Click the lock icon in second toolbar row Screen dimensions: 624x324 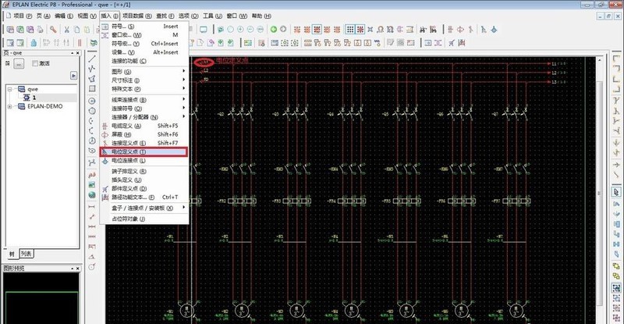(34, 43)
